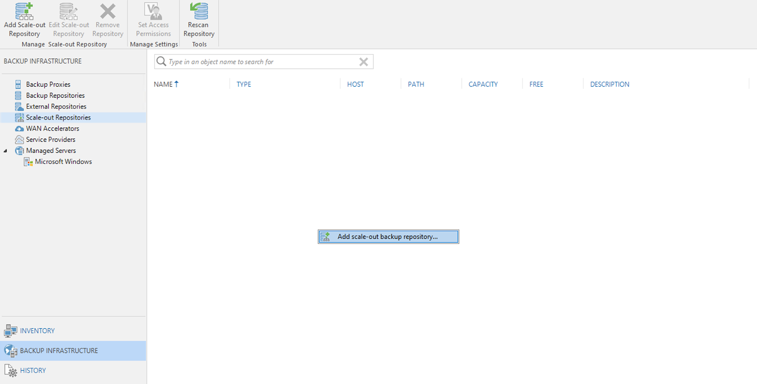Select Backup Proxies in the tree
Viewport: 757px width, 384px height.
coord(48,84)
